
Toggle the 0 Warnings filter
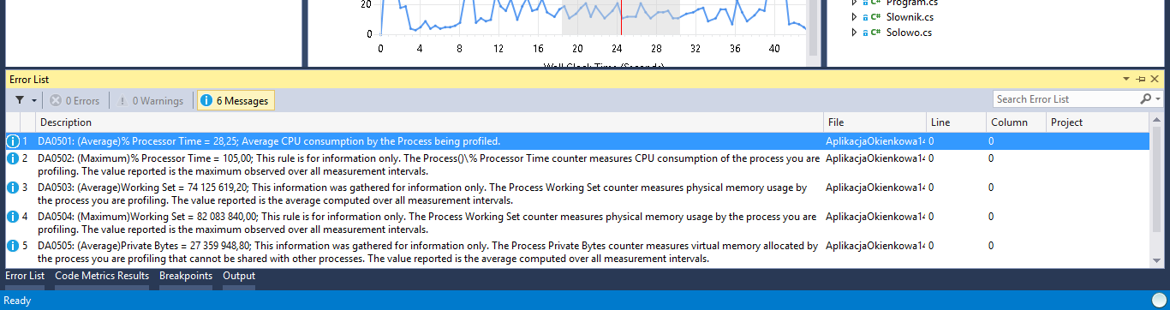152,100
